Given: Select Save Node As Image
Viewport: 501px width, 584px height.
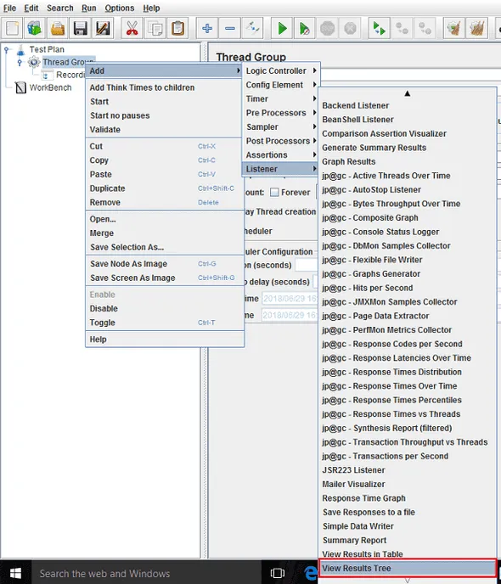Looking at the screenshot, I should pyautogui.click(x=165, y=264).
